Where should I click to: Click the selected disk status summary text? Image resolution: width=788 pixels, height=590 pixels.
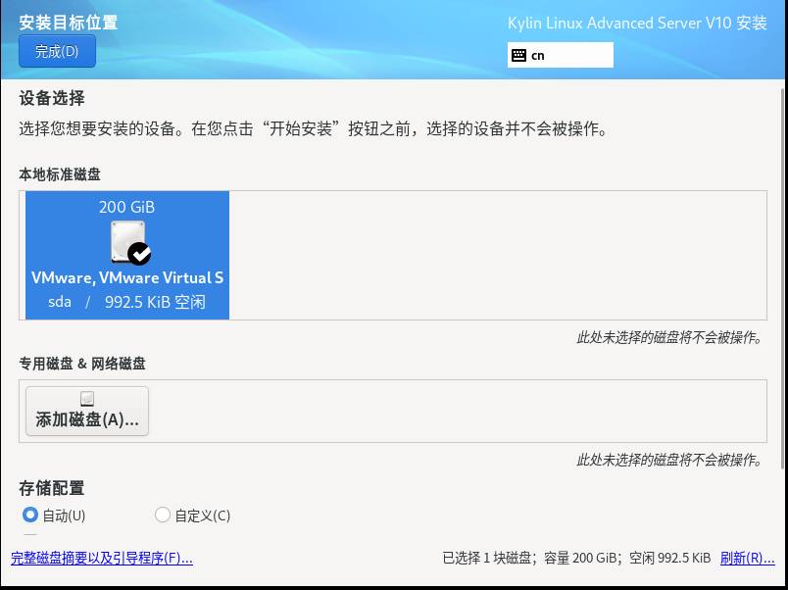click(x=576, y=559)
